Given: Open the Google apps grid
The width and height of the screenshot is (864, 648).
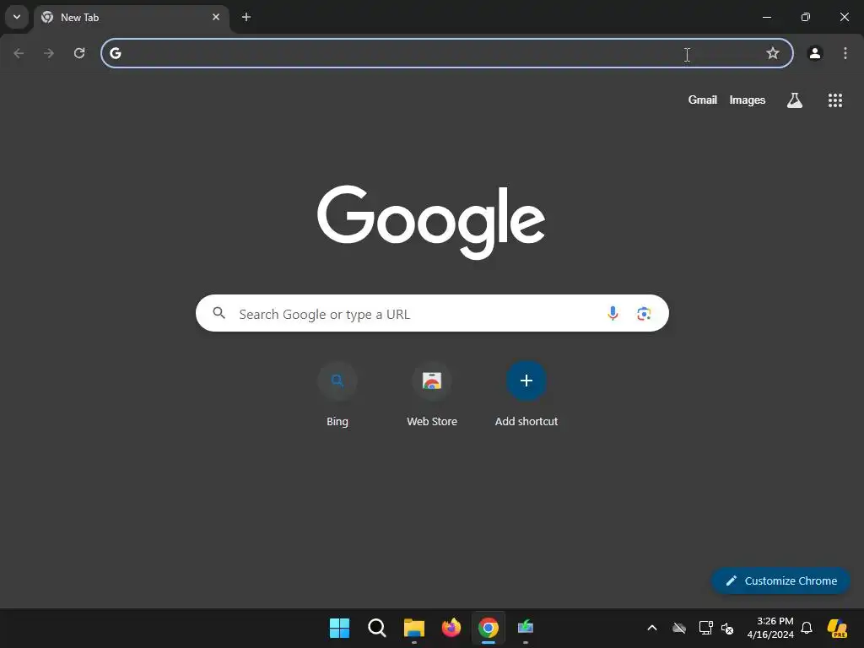Looking at the screenshot, I should (x=835, y=100).
